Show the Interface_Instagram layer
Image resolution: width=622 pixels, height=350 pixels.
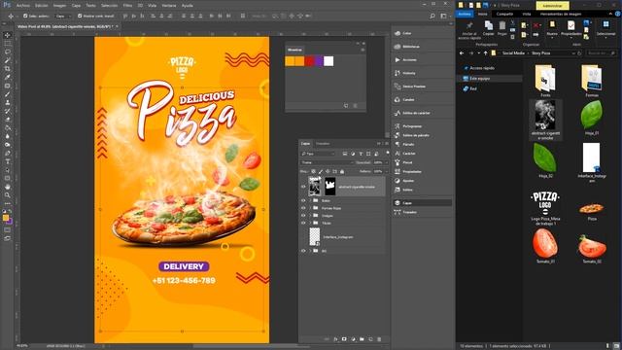tap(303, 237)
